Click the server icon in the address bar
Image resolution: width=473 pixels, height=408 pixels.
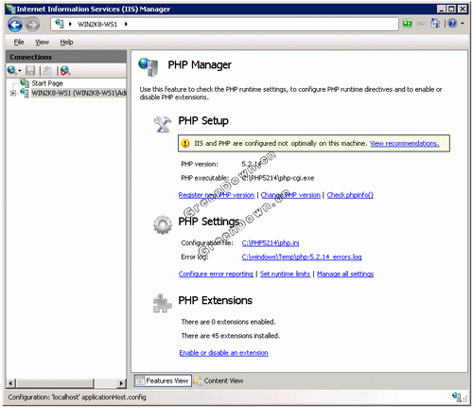60,24
